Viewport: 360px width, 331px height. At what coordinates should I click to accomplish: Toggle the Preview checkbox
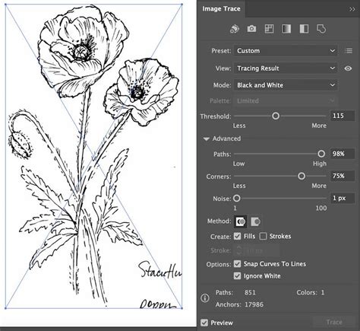pos(204,323)
